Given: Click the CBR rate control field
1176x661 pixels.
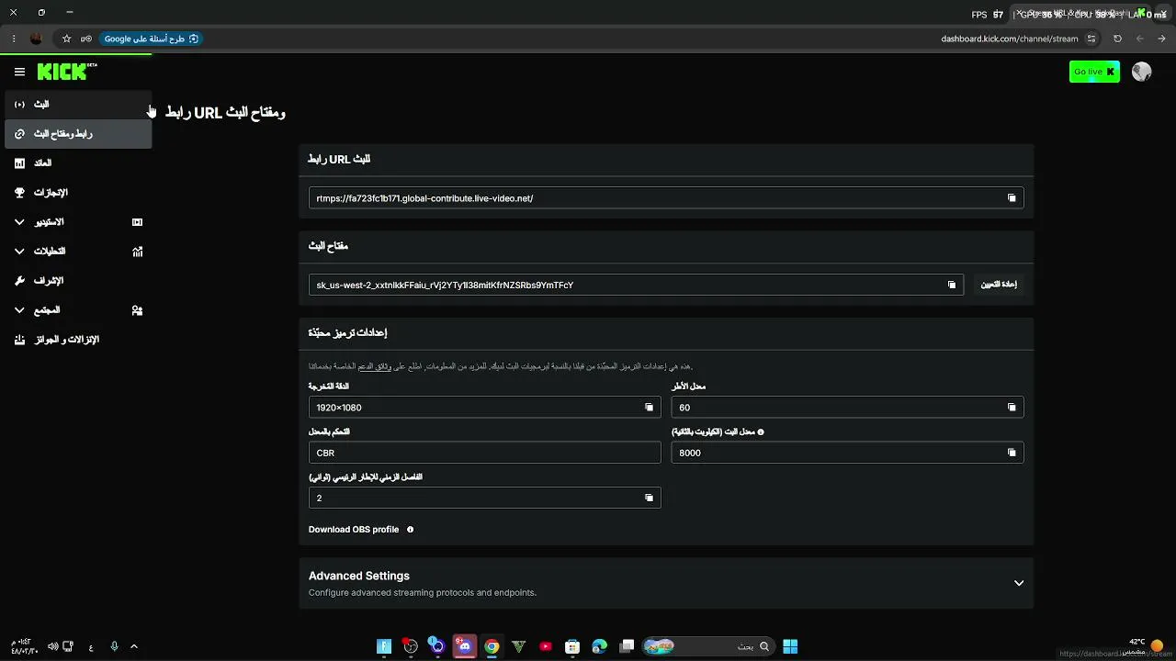Looking at the screenshot, I should [x=484, y=453].
